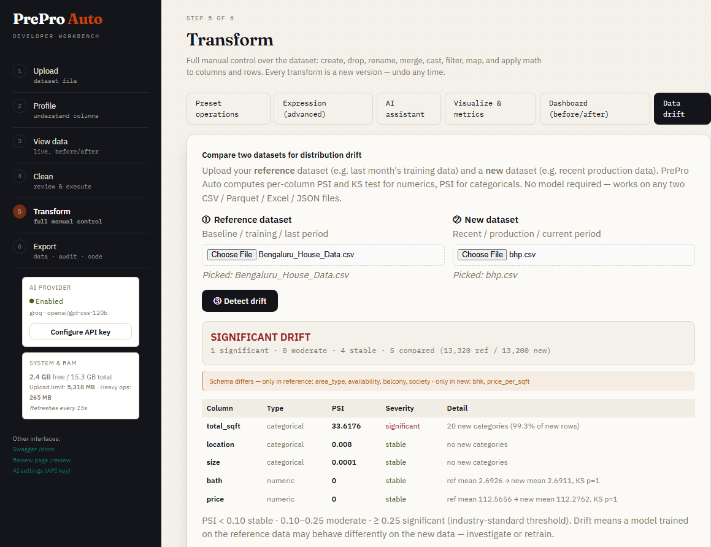711x547 pixels.
Task: Open the View data step
Action: click(x=81, y=145)
